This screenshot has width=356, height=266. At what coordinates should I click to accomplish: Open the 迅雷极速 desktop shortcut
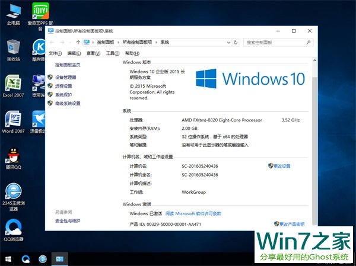pos(38,122)
